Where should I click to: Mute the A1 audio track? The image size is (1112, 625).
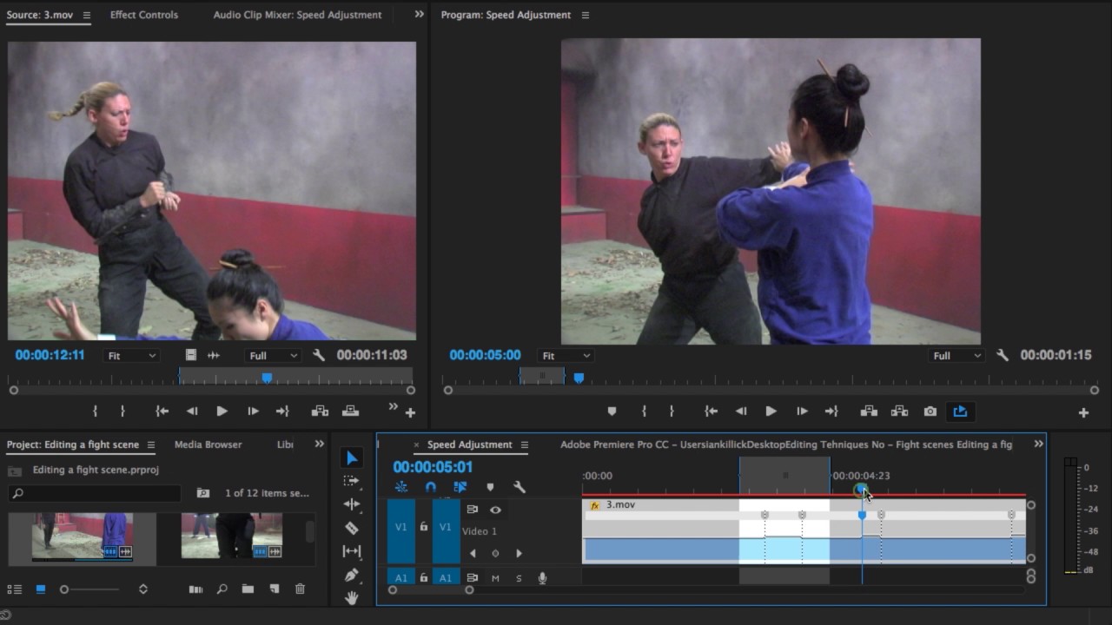point(496,578)
